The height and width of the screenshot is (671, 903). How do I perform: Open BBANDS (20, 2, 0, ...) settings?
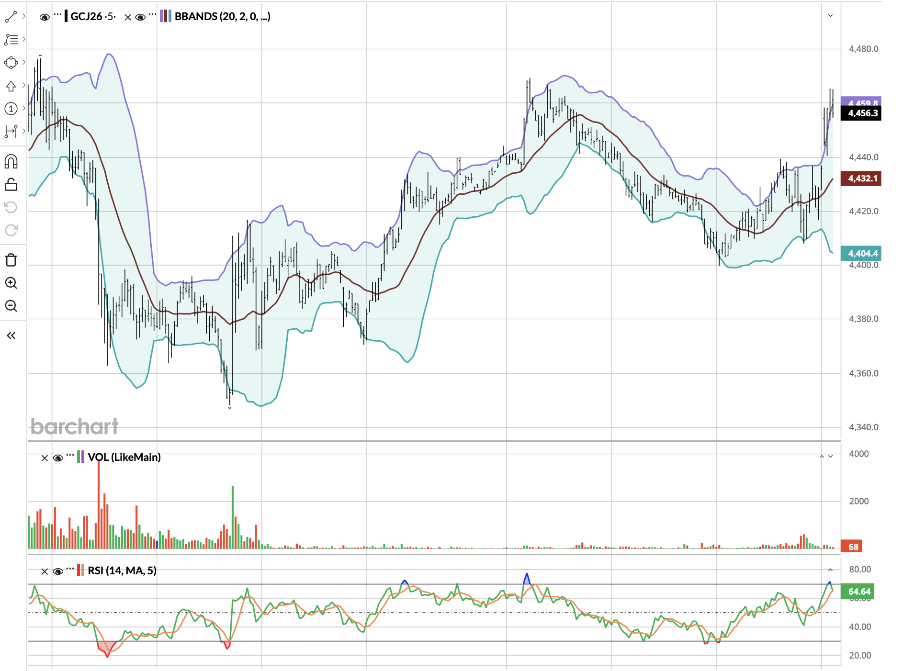coord(223,16)
